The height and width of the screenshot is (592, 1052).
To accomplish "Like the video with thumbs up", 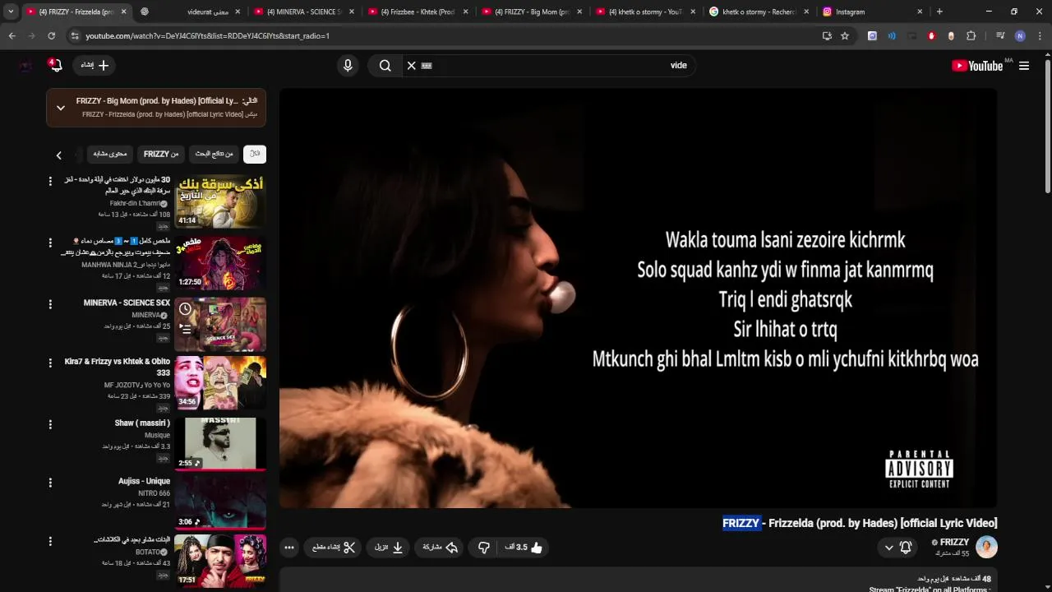I will point(525,548).
